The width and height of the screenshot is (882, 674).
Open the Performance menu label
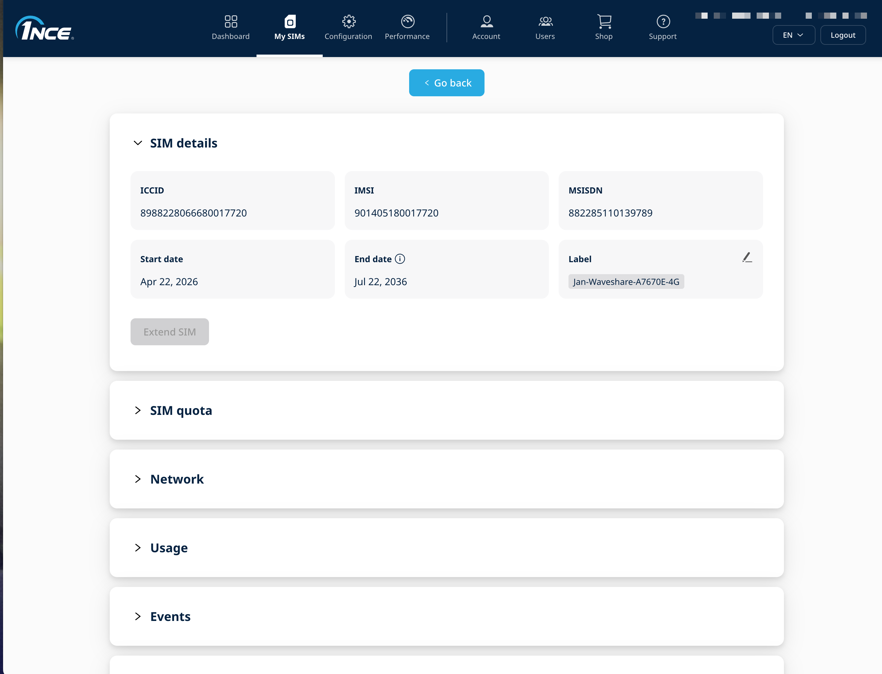pos(407,36)
